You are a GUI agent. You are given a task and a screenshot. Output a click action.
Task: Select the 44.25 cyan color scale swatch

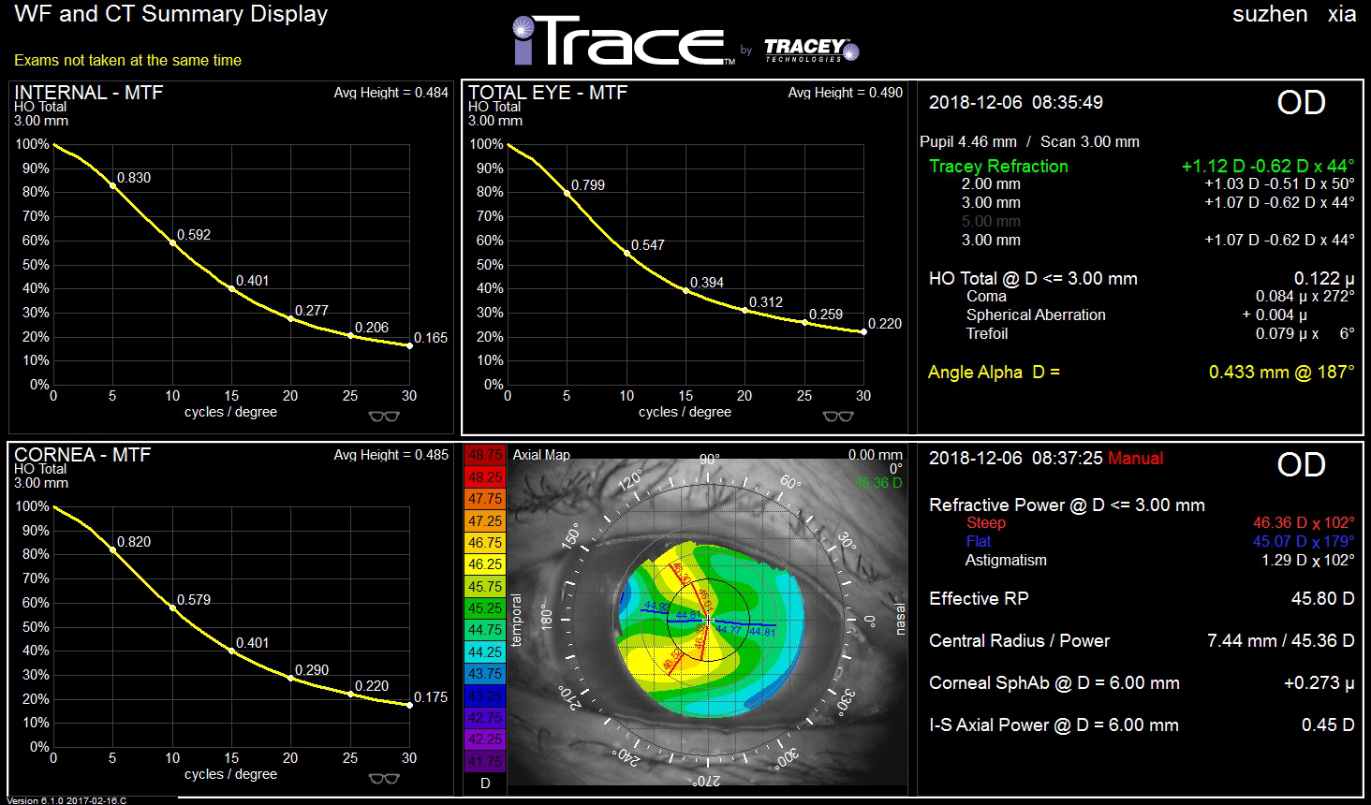coord(485,652)
